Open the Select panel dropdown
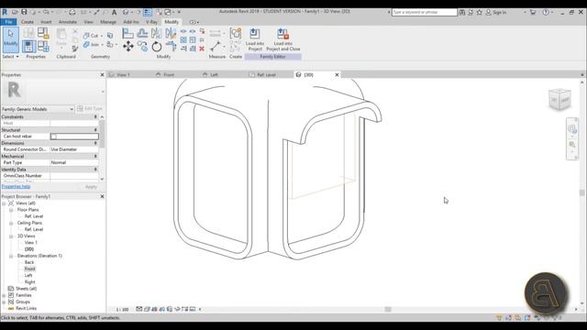Screen dimensions: 587x330 pyautogui.click(x=10, y=57)
